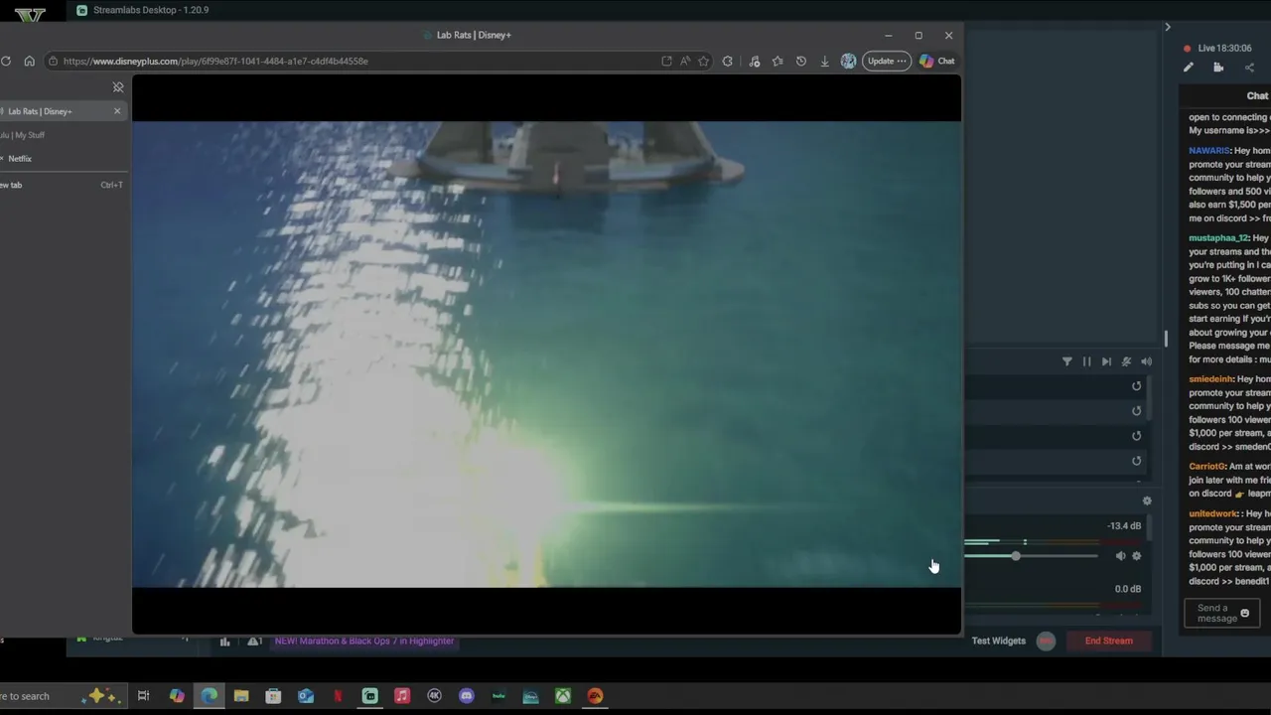This screenshot has height=715, width=1271.
Task: Pause the recent events queue
Action: pyautogui.click(x=1086, y=361)
